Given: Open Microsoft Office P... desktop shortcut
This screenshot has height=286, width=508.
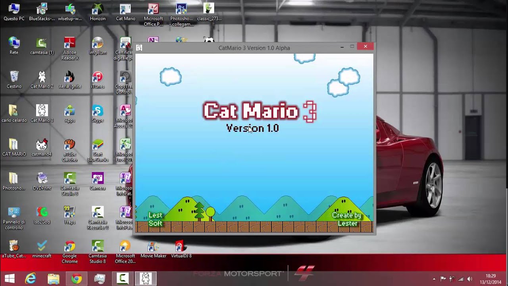Looking at the screenshot, I should point(153,15).
